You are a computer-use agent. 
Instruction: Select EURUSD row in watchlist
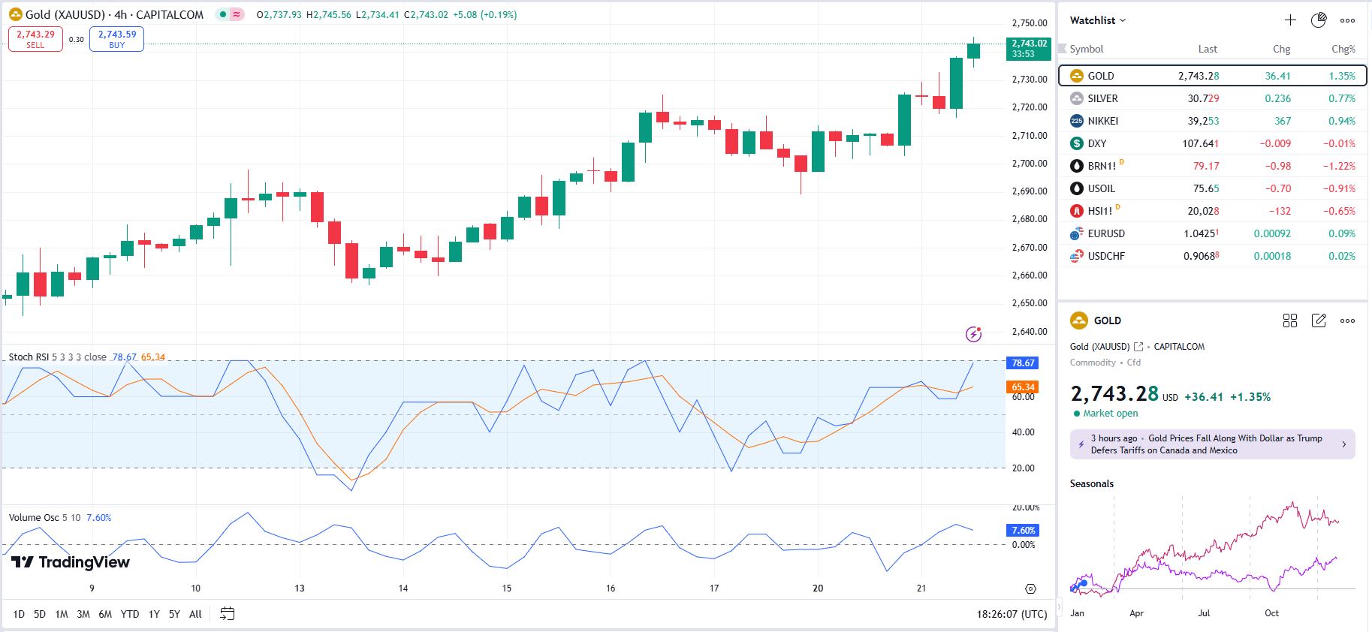tap(1106, 233)
